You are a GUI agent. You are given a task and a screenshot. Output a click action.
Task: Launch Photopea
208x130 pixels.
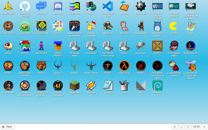pyautogui.click(x=157, y=86)
